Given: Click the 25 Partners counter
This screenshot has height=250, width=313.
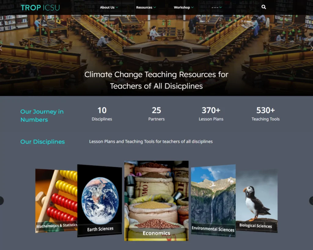Looking at the screenshot, I should [156, 114].
